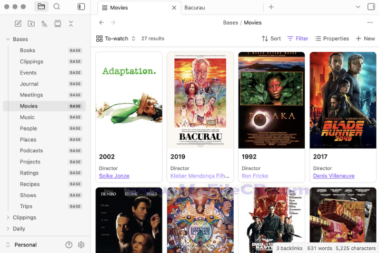Click the Bases breadcrumb
This screenshot has height=253, width=379.
coord(231,23)
